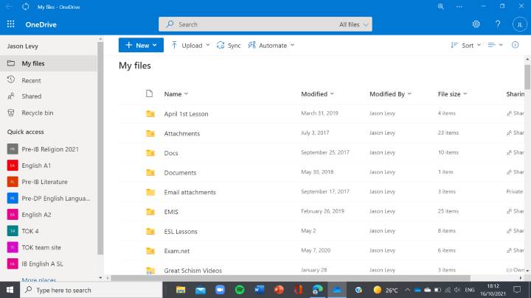Click the "25 items" file size cell

tap(448, 211)
